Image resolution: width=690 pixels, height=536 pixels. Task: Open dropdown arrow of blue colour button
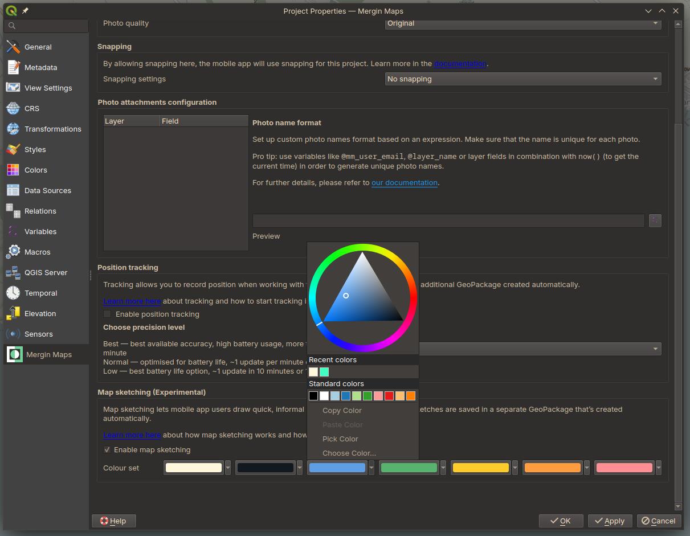coord(371,468)
